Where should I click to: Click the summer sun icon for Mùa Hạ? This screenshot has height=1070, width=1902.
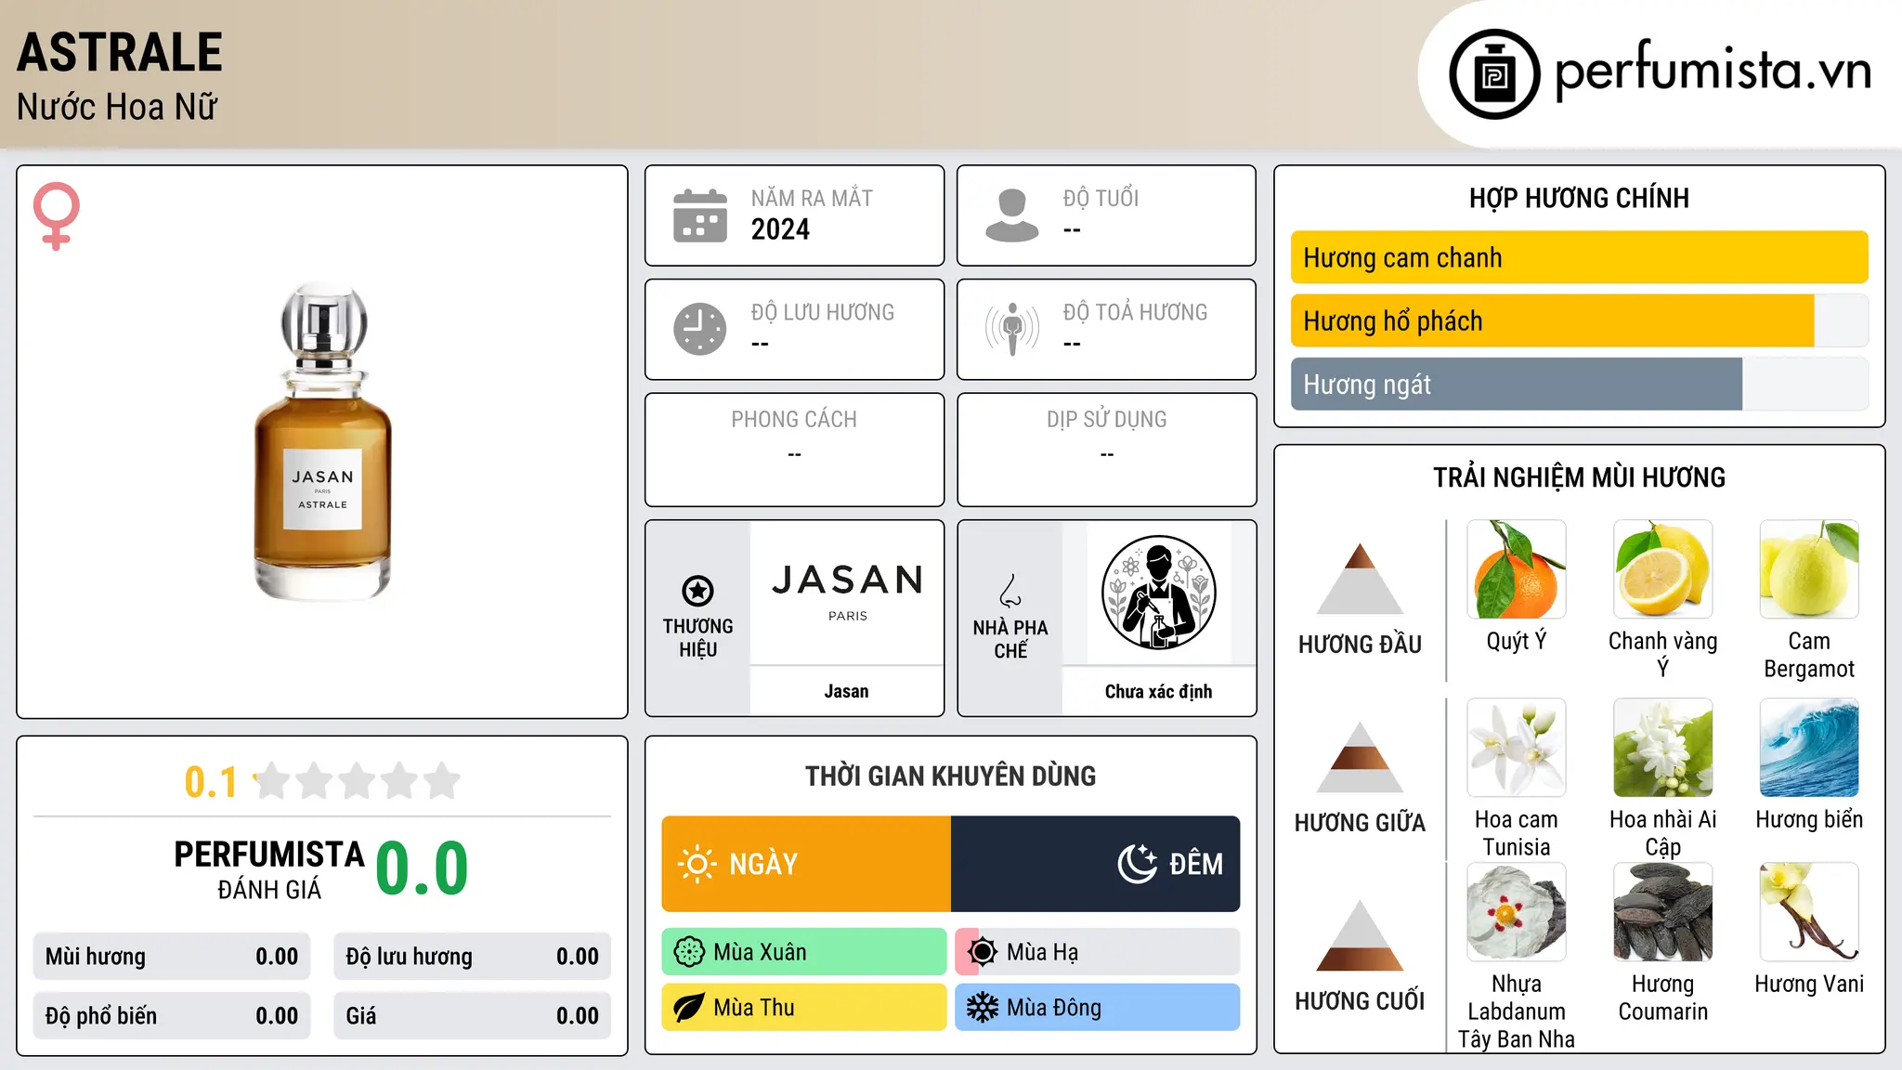coord(983,952)
